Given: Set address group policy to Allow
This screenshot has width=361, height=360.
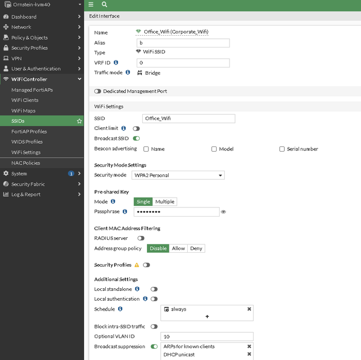Looking at the screenshot, I should pyautogui.click(x=178, y=249).
